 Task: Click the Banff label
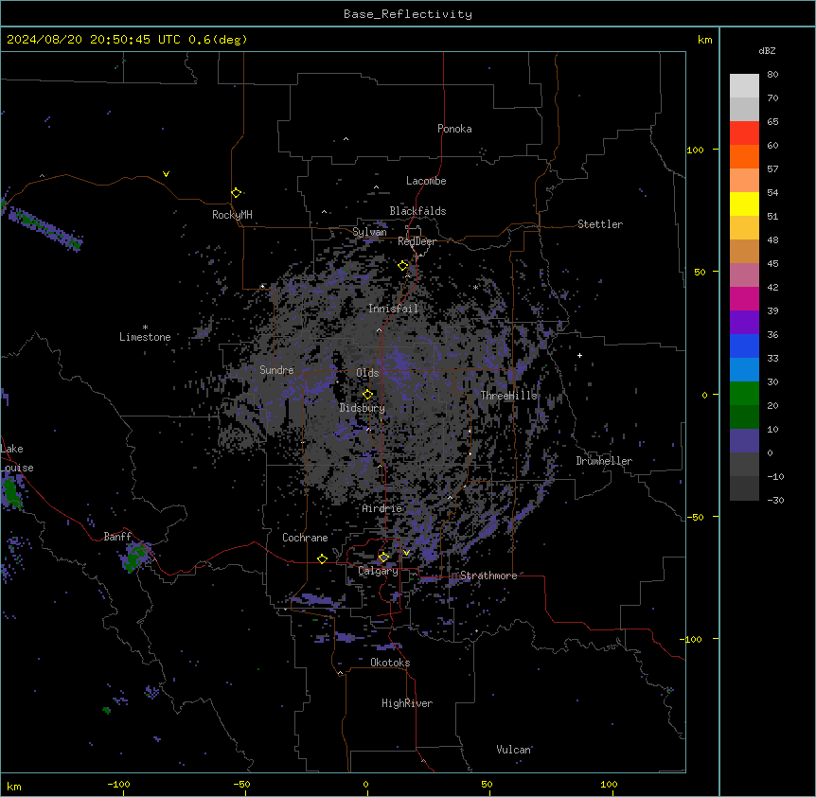pos(117,537)
